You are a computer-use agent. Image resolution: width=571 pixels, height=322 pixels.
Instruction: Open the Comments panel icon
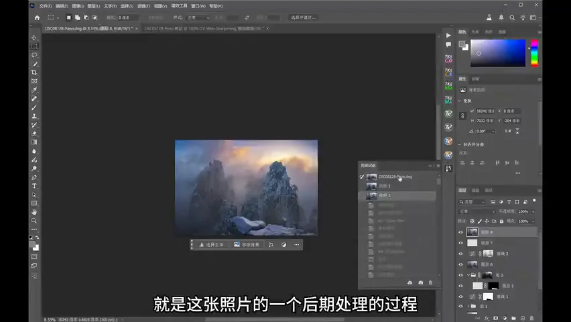pyautogui.click(x=448, y=44)
